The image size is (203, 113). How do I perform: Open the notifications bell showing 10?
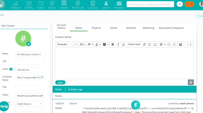(189, 4)
